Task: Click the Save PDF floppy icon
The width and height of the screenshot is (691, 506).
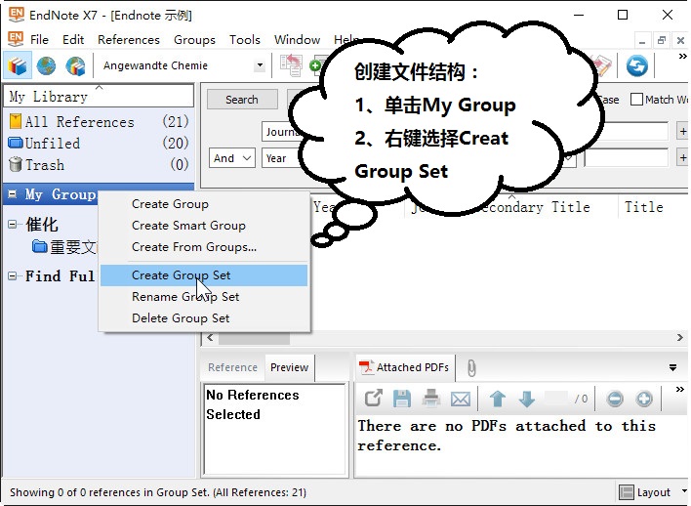Action: (x=402, y=399)
